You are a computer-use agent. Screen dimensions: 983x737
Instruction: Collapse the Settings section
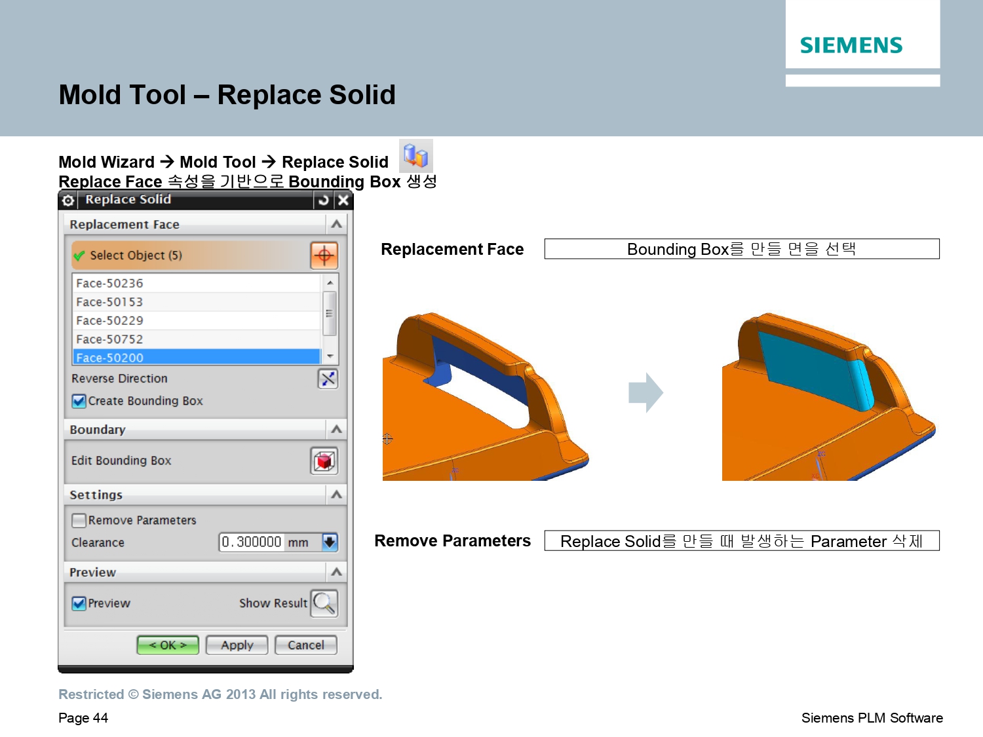tap(337, 495)
